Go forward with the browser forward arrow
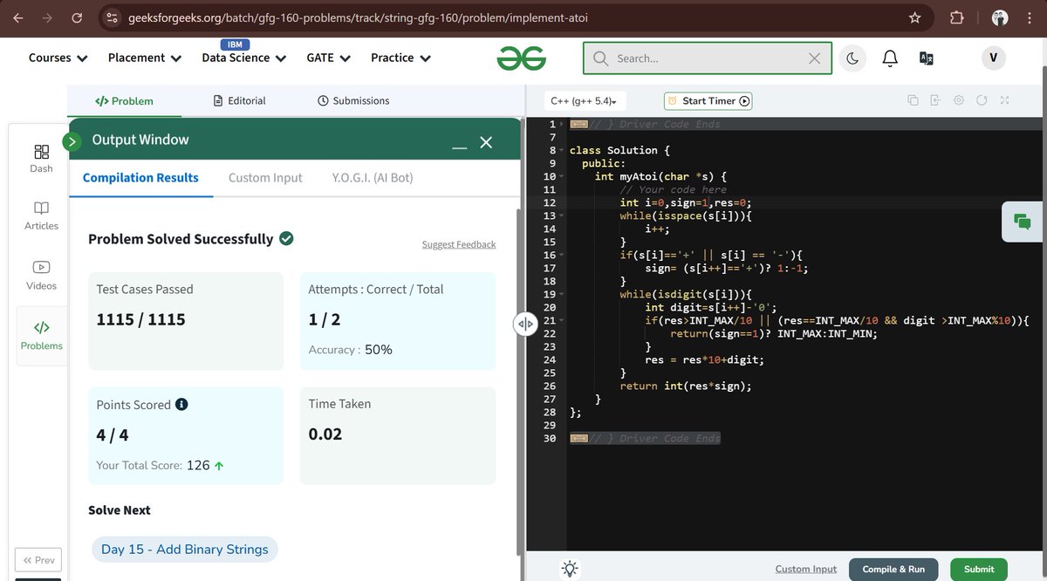The width and height of the screenshot is (1047, 581). point(47,17)
